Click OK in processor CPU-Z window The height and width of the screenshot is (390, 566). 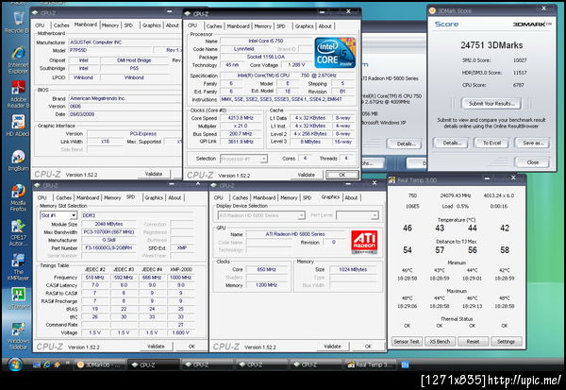coord(342,175)
